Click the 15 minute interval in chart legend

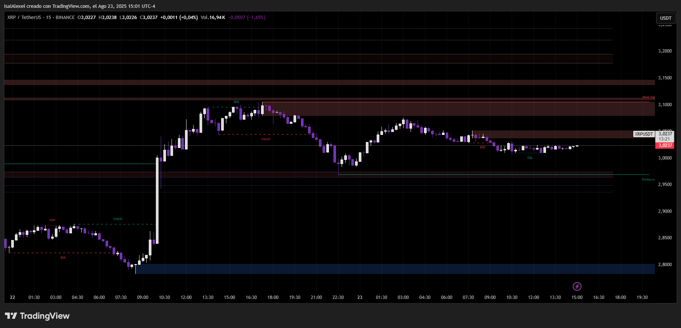coord(48,18)
